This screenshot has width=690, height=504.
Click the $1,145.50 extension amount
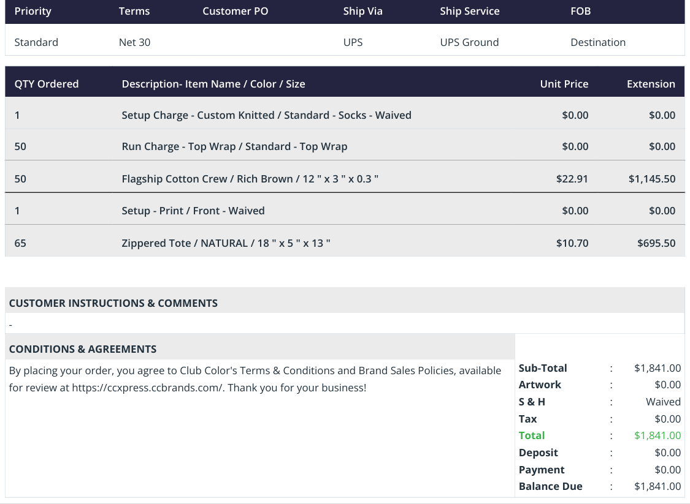click(x=652, y=179)
